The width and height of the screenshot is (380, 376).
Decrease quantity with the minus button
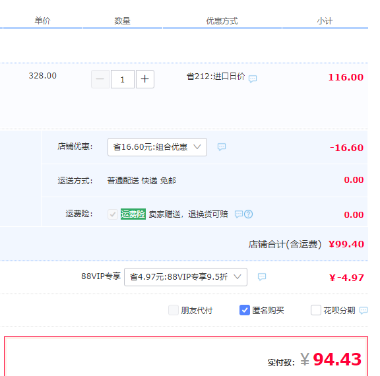click(x=100, y=79)
